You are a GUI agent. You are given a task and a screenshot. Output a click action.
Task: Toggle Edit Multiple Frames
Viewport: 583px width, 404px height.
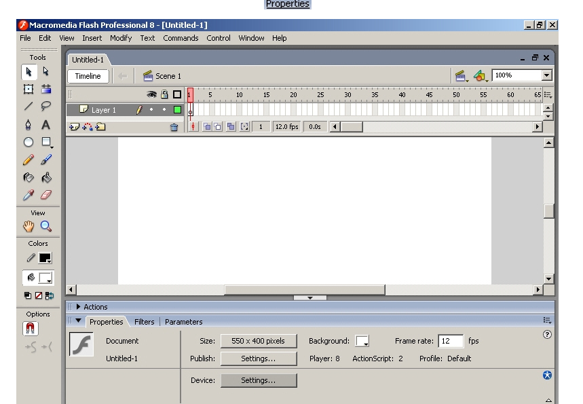pos(231,127)
